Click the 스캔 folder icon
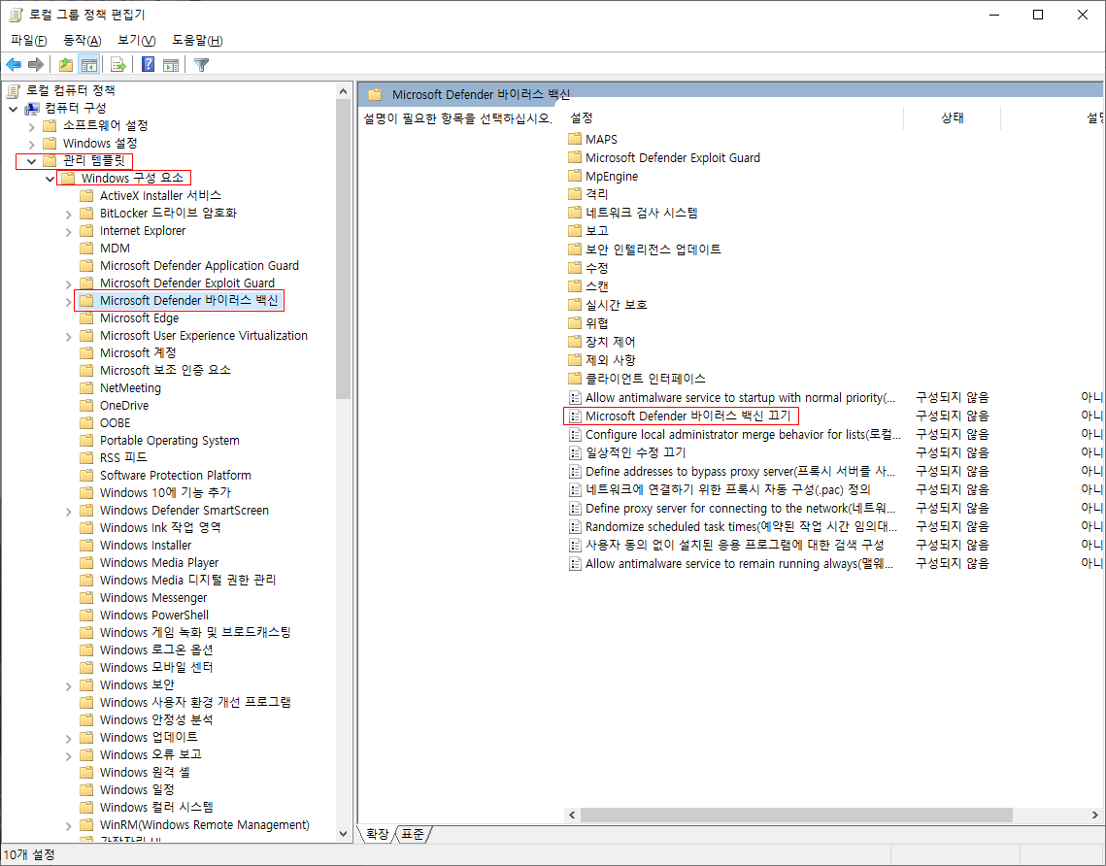Screen dimensions: 1106x866 (x=575, y=286)
